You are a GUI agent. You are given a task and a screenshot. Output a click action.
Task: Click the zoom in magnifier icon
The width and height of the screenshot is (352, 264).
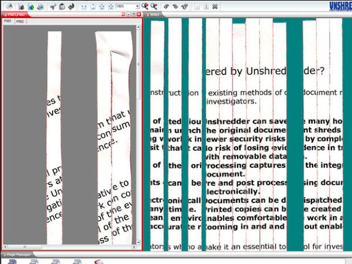(145, 6)
